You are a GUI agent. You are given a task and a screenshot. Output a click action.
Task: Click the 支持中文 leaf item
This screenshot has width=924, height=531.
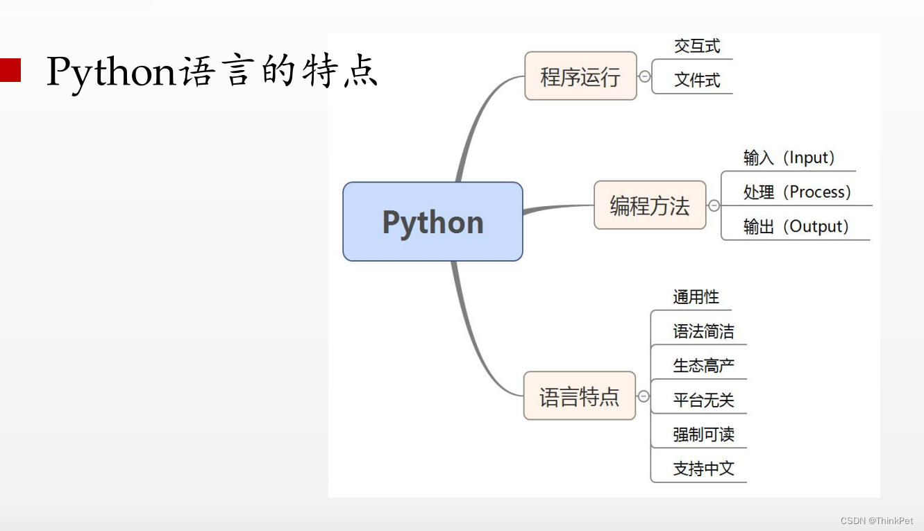pos(703,469)
